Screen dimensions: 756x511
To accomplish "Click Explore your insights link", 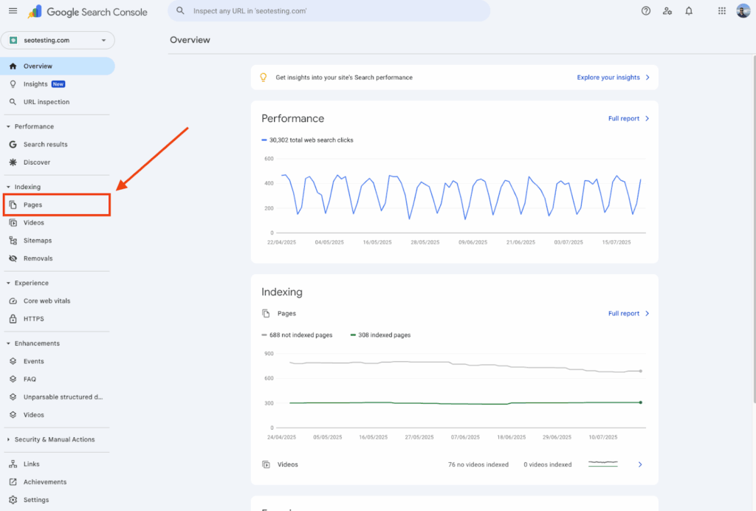I will point(608,77).
